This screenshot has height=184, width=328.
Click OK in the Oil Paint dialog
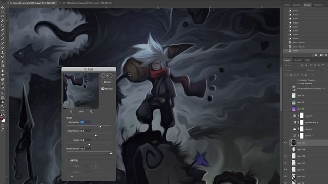[x=107, y=76]
